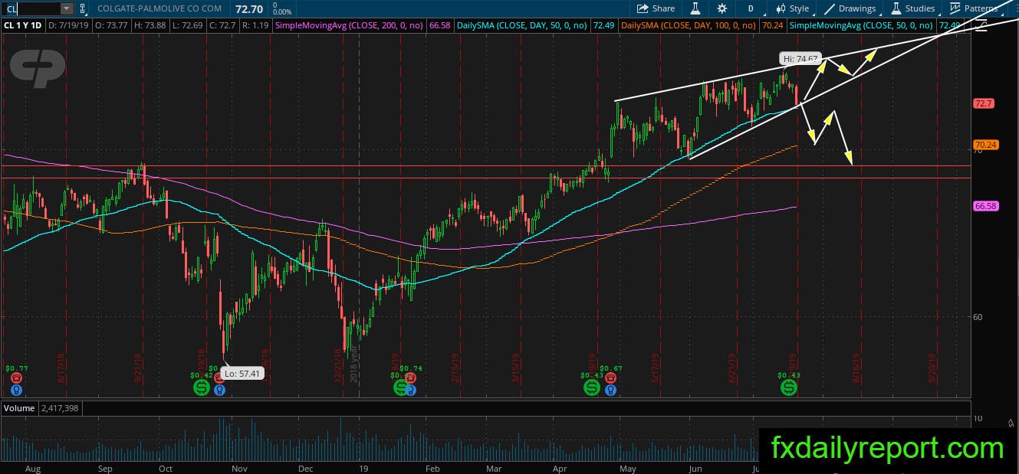Click the 72.7 price tag on axis
This screenshot has width=1019, height=474.
tap(983, 103)
